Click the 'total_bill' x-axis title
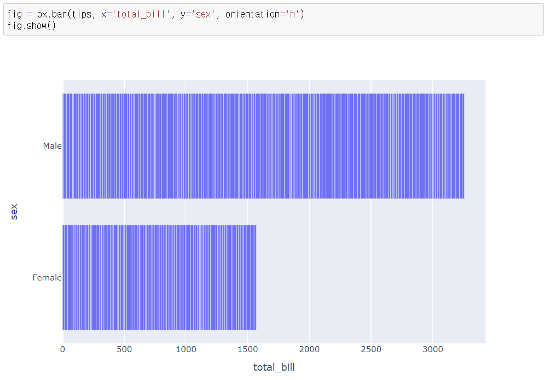This screenshot has width=550, height=380. 274,367
